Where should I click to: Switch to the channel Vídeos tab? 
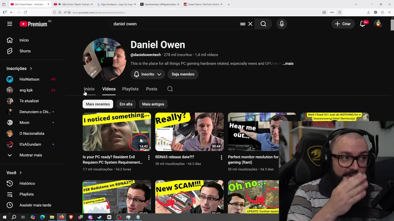[x=109, y=89]
